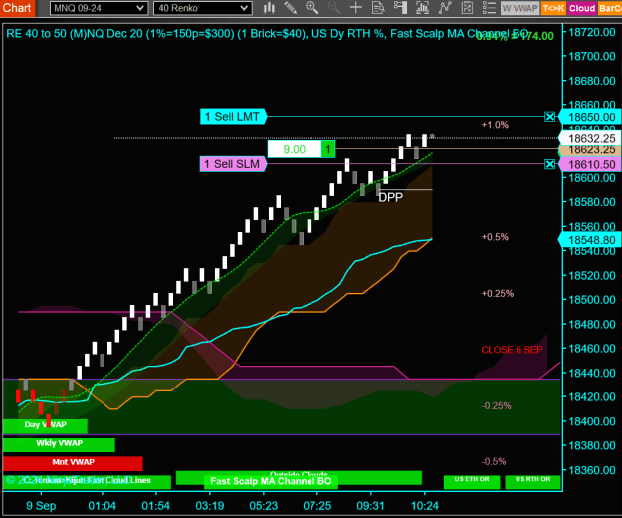Image resolution: width=622 pixels, height=518 pixels.
Task: Click the Day VWAP green label
Action: tap(45, 425)
